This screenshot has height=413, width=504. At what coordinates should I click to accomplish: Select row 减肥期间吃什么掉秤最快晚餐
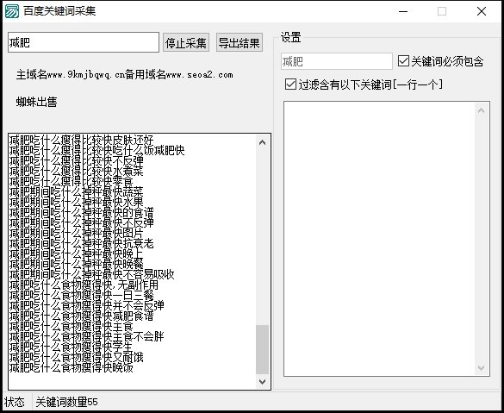(76, 265)
